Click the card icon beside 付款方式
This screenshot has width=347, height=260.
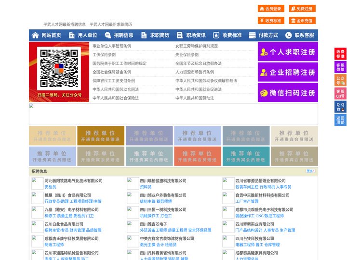pos(252,35)
